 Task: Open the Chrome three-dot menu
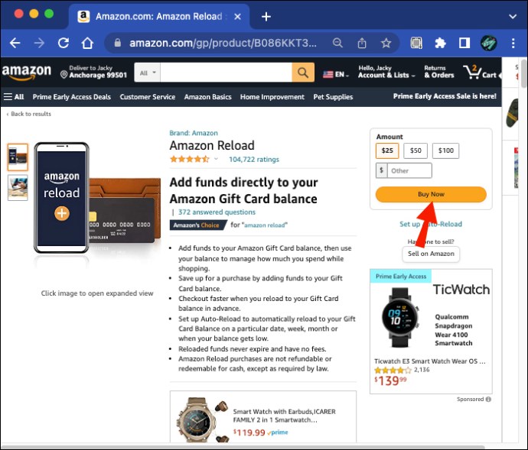(513, 43)
